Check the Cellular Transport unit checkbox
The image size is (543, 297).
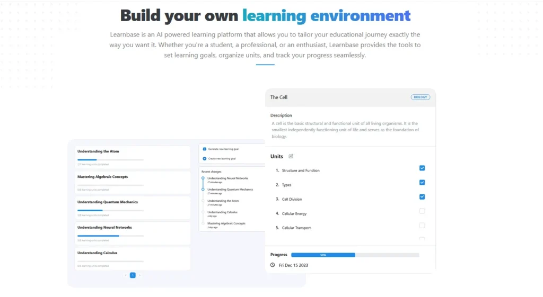point(422,226)
